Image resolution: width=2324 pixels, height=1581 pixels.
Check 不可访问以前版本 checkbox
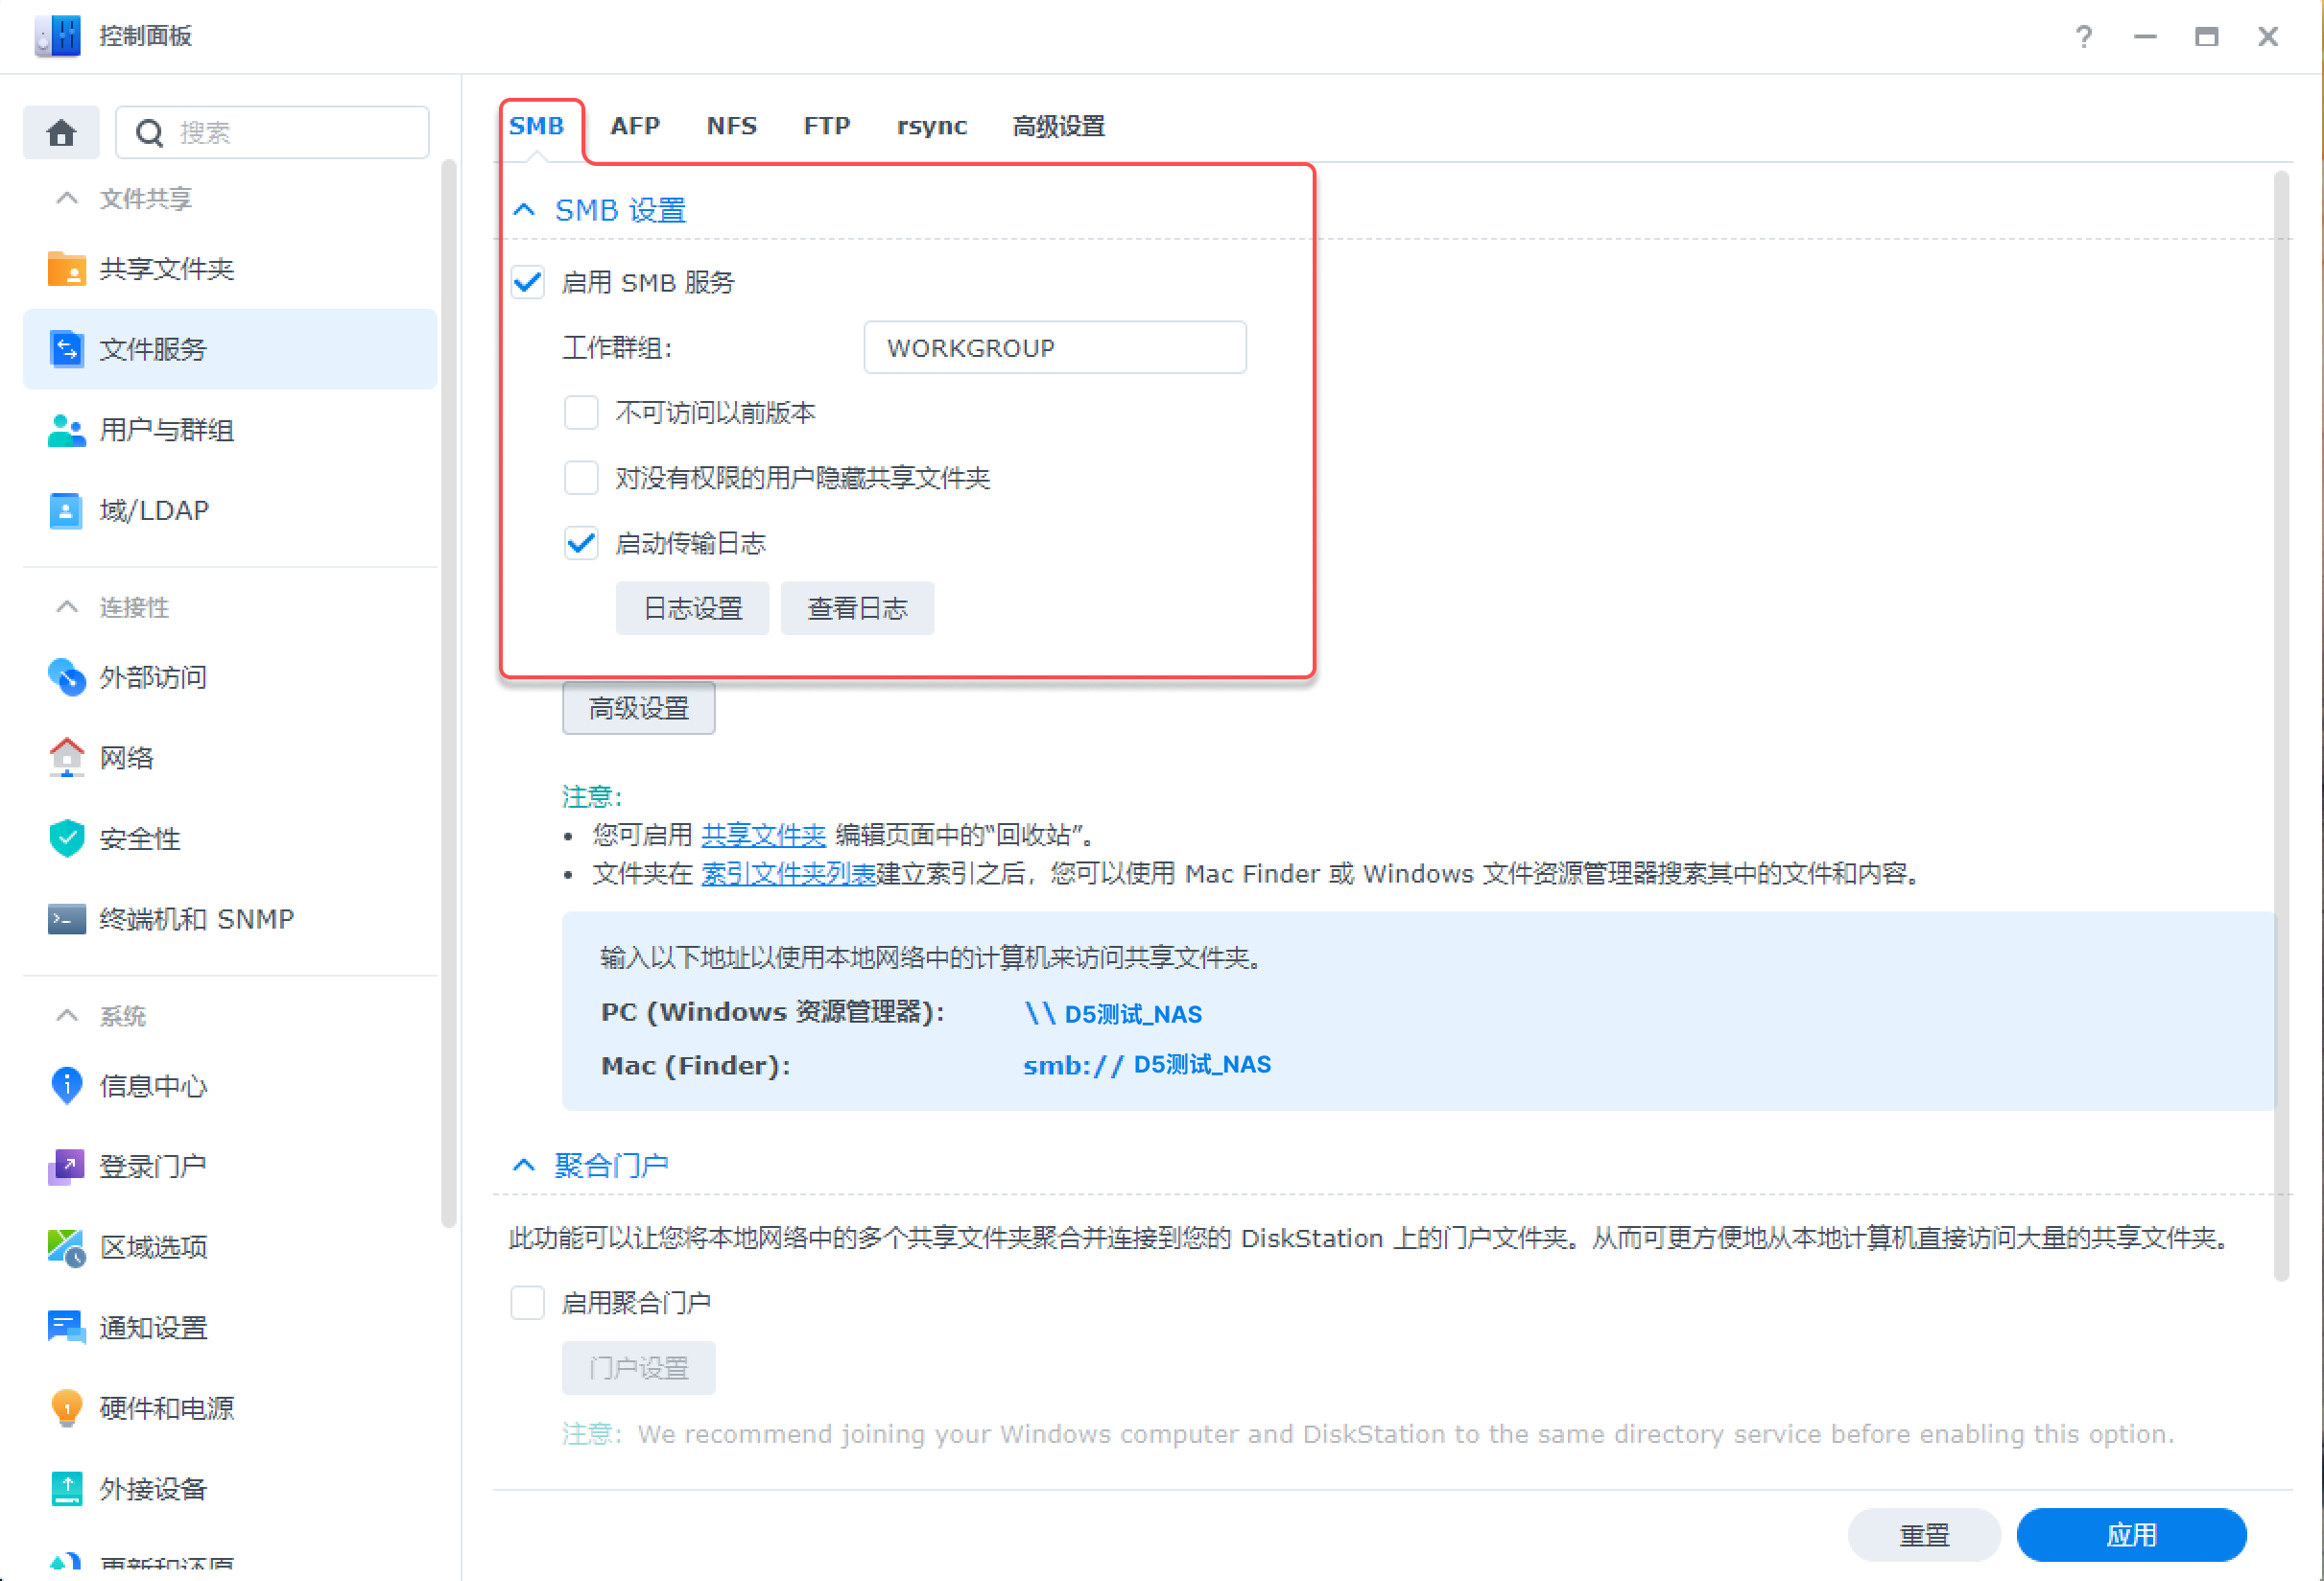tap(581, 412)
